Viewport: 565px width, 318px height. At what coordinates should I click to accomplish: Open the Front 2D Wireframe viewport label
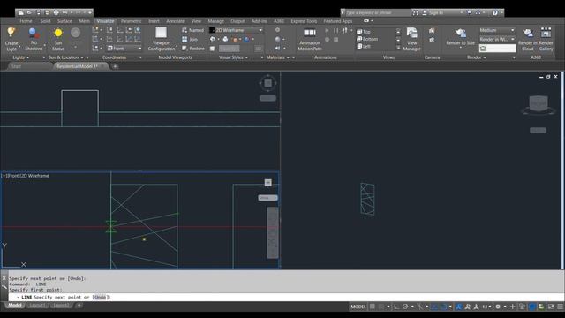click(x=26, y=176)
